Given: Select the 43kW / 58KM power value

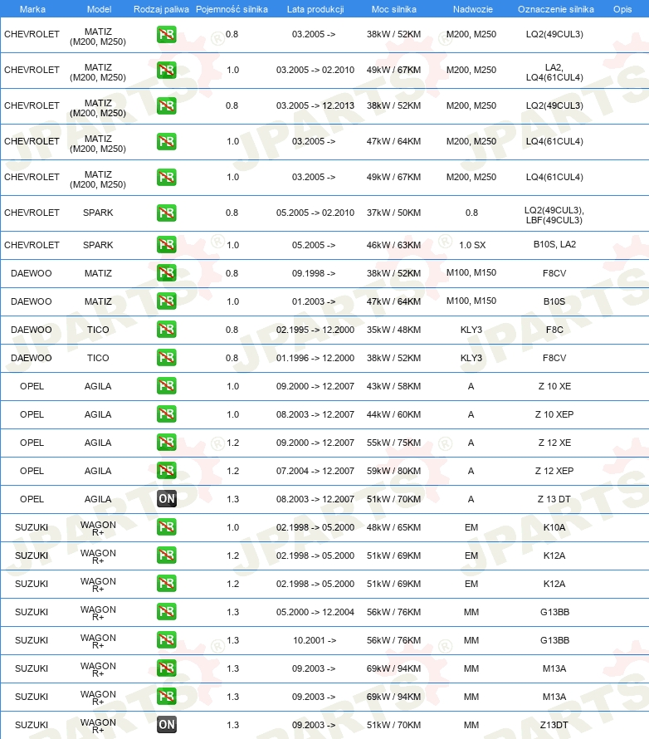Looking at the screenshot, I should pos(393,386).
